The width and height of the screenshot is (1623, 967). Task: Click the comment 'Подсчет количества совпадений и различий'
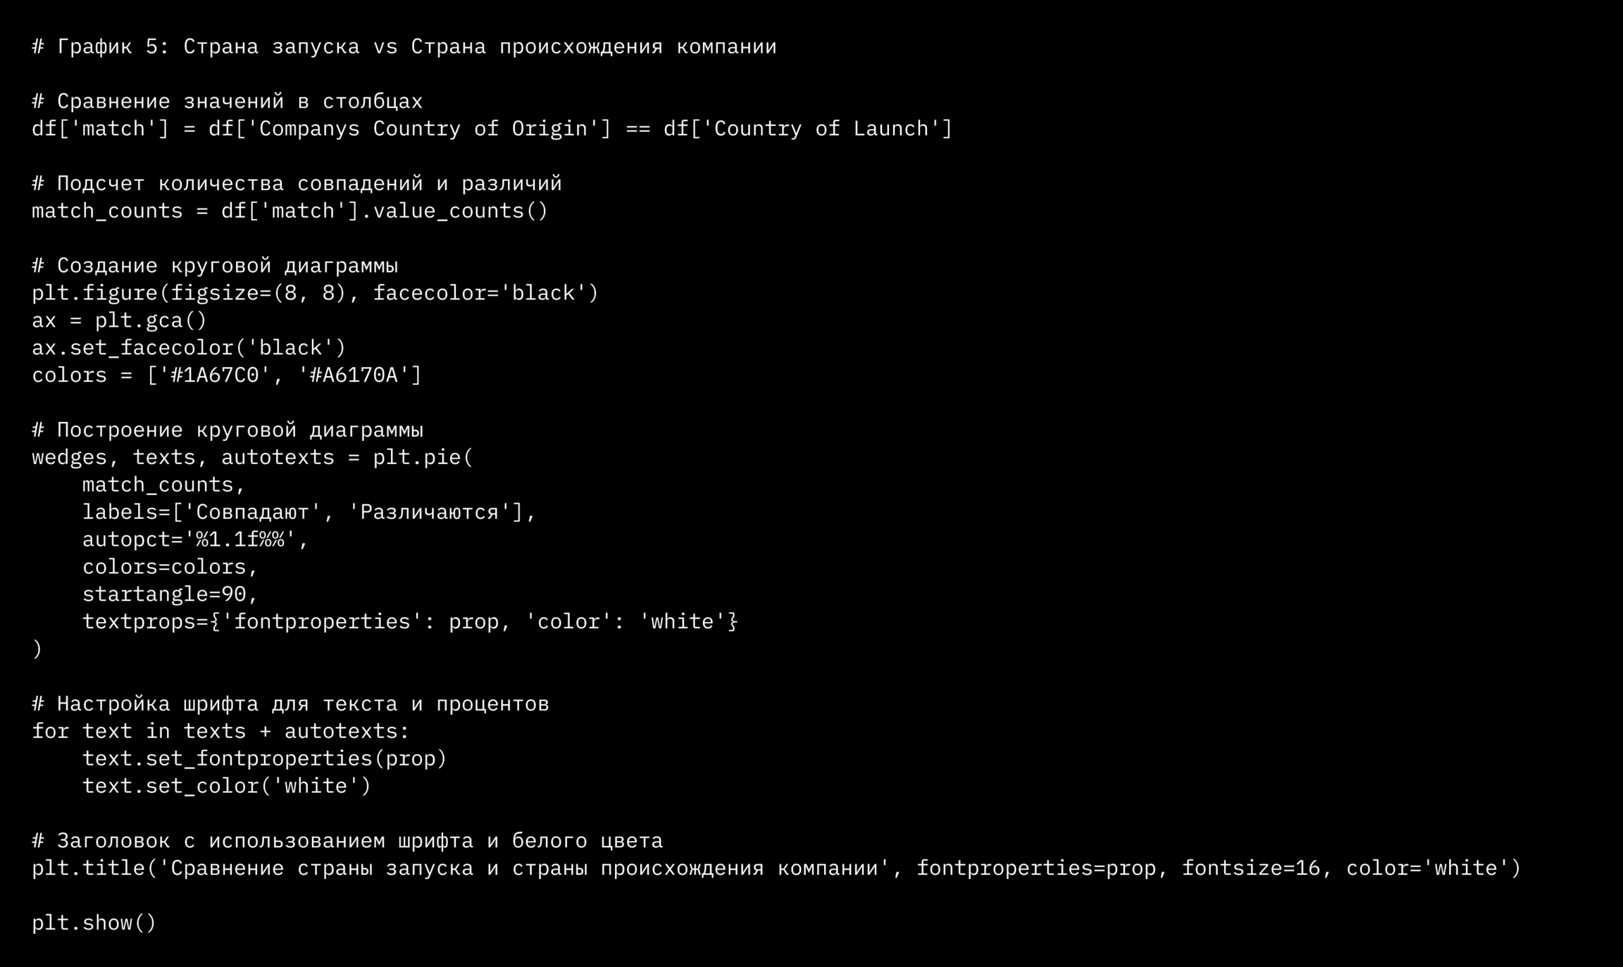[x=297, y=184]
